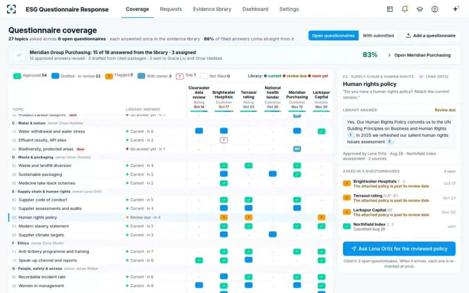Click the flagged icon for Brightwater Hospitals in side panel
This screenshot has height=293, width=469.
347,184
